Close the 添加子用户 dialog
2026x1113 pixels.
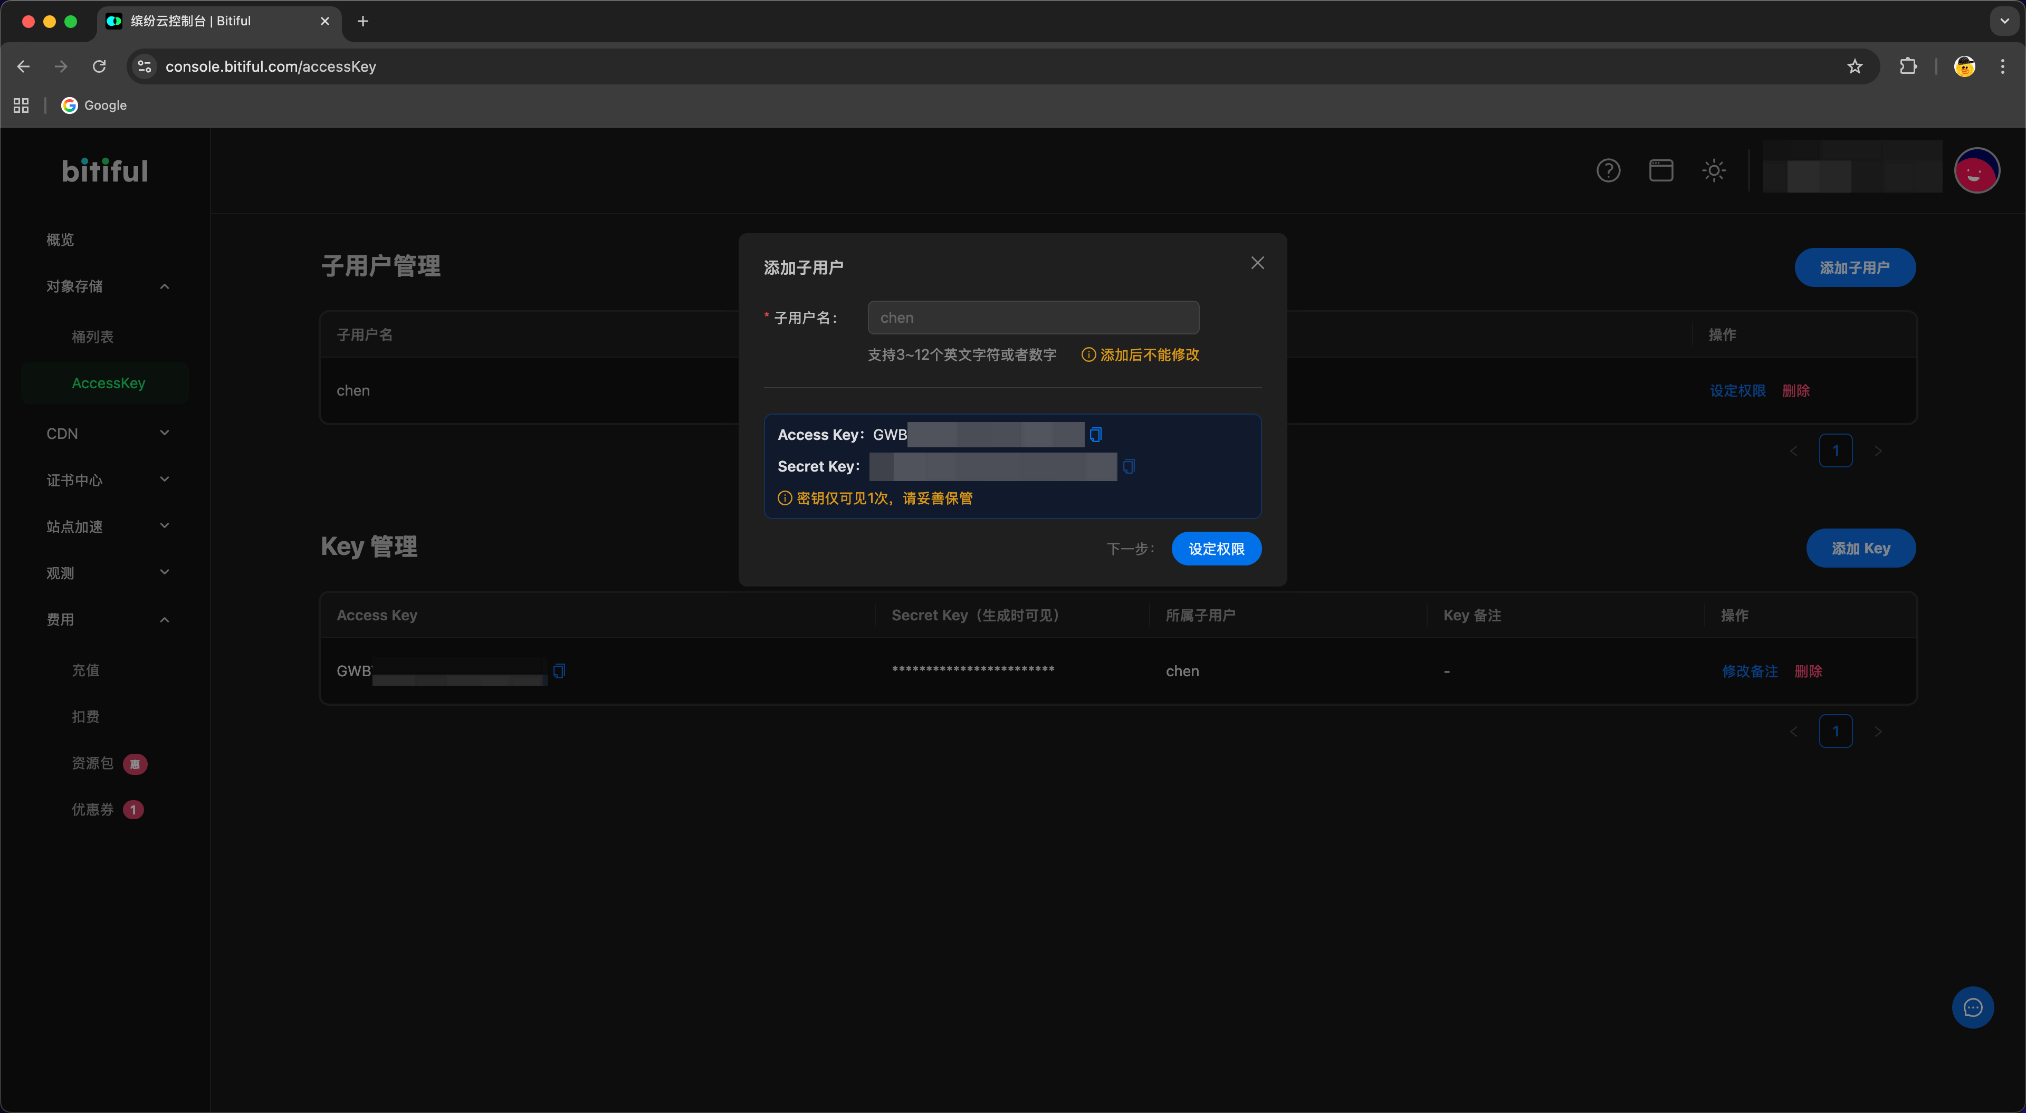pos(1258,263)
